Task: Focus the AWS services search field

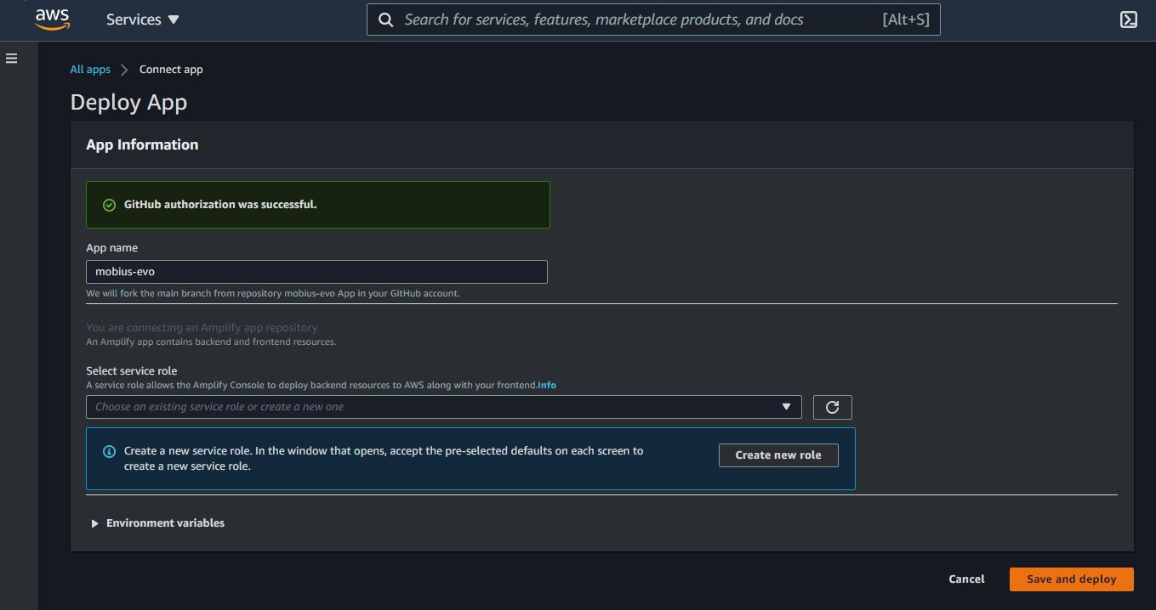Action: click(x=653, y=20)
